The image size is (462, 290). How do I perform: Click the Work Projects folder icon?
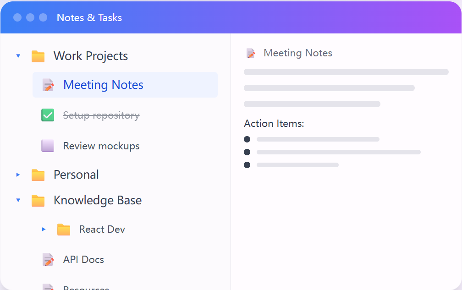point(38,56)
